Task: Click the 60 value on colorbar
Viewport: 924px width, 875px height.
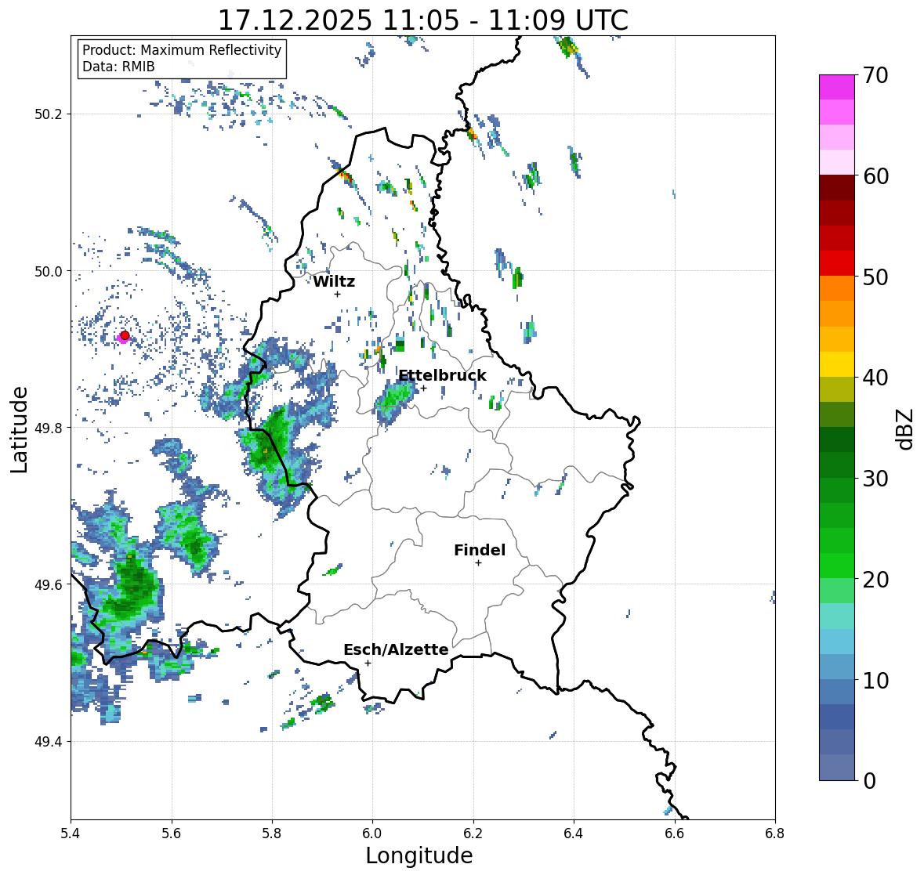Action: coord(875,176)
